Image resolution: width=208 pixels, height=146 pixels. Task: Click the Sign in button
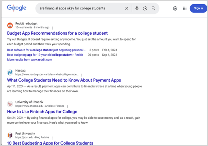coord(198,8)
